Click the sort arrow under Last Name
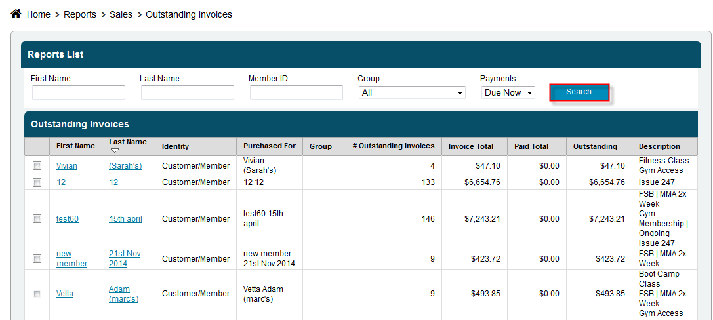 coord(115,151)
